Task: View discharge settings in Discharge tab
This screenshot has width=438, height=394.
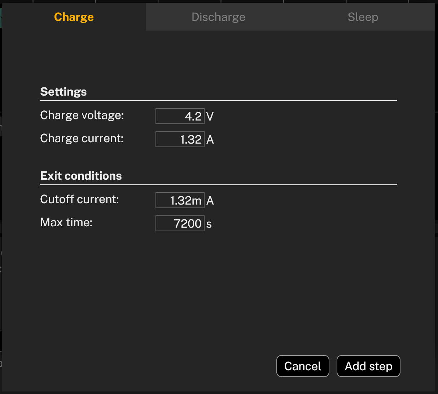Action: coord(218,17)
